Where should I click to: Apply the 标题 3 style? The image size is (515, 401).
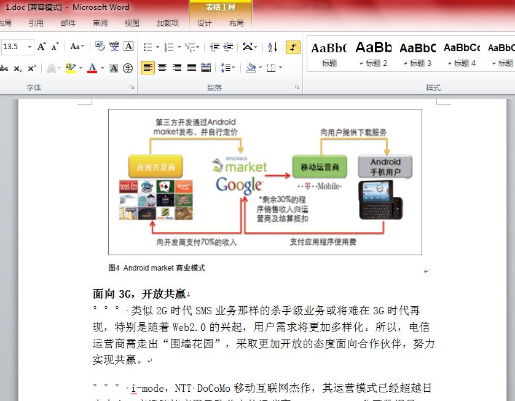[x=417, y=54]
